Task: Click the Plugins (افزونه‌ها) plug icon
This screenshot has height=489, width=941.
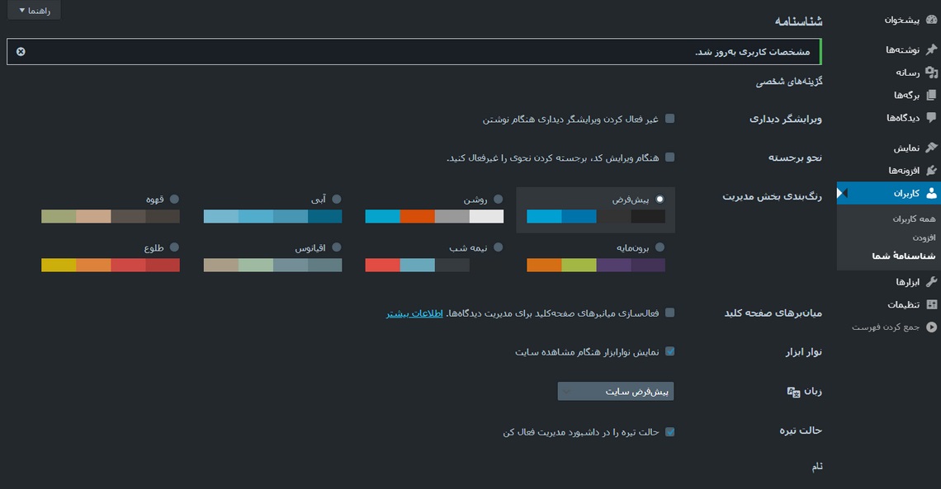Action: pos(931,171)
